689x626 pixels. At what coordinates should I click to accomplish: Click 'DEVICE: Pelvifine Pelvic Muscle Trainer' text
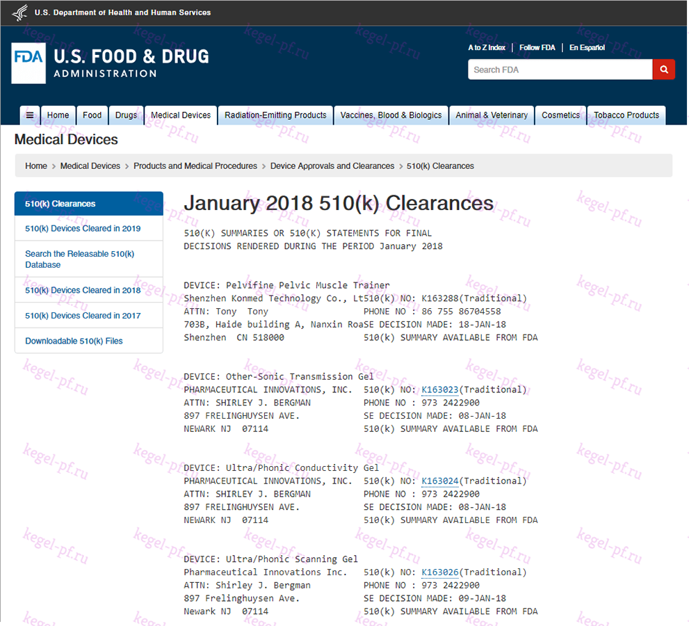[286, 285]
